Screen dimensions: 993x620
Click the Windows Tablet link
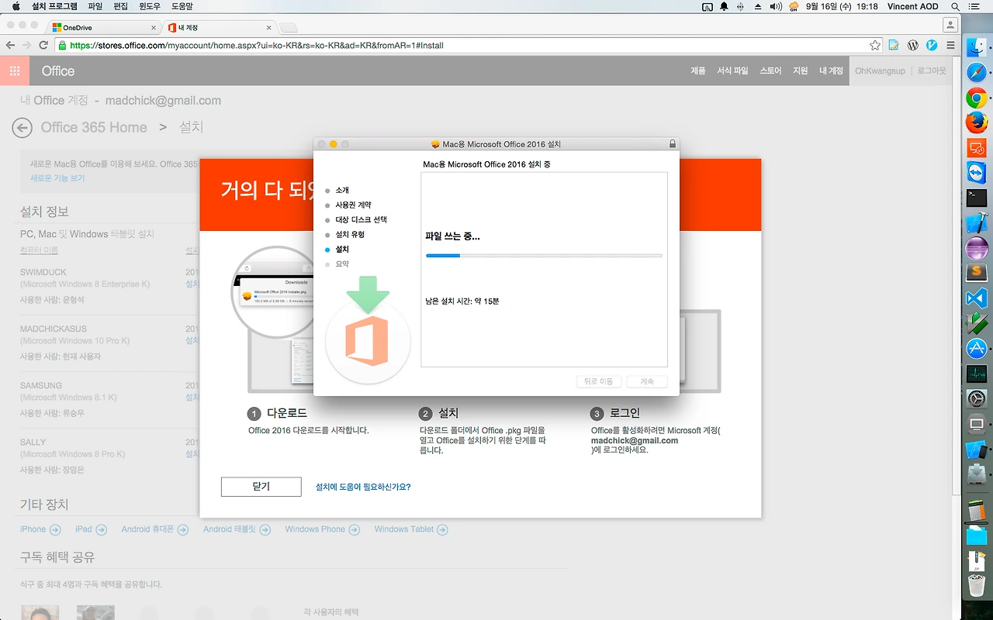(411, 529)
